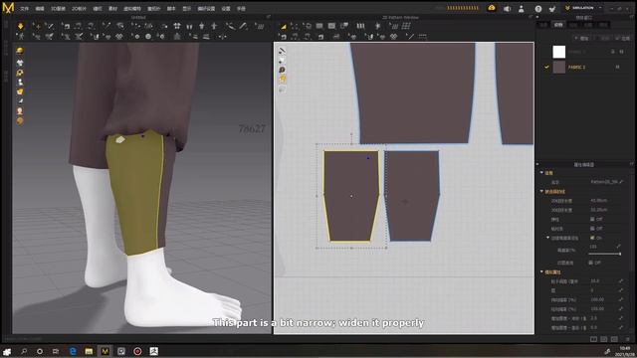Click the Marvelous Designer taskbar icon
The image size is (637, 358).
coord(105,351)
